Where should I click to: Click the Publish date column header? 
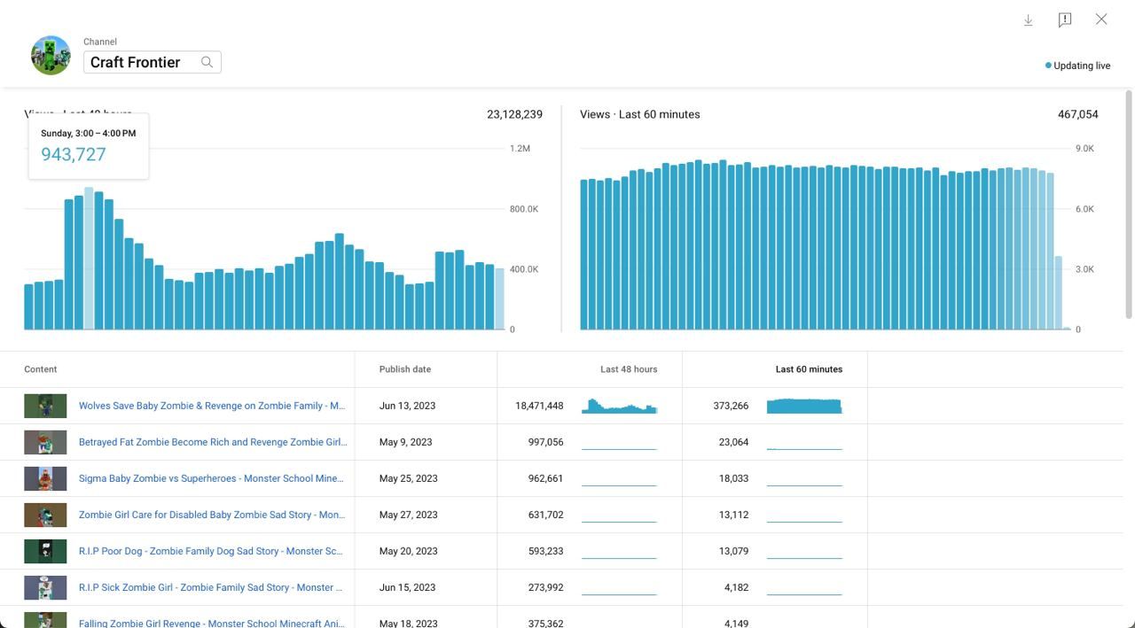tap(405, 369)
